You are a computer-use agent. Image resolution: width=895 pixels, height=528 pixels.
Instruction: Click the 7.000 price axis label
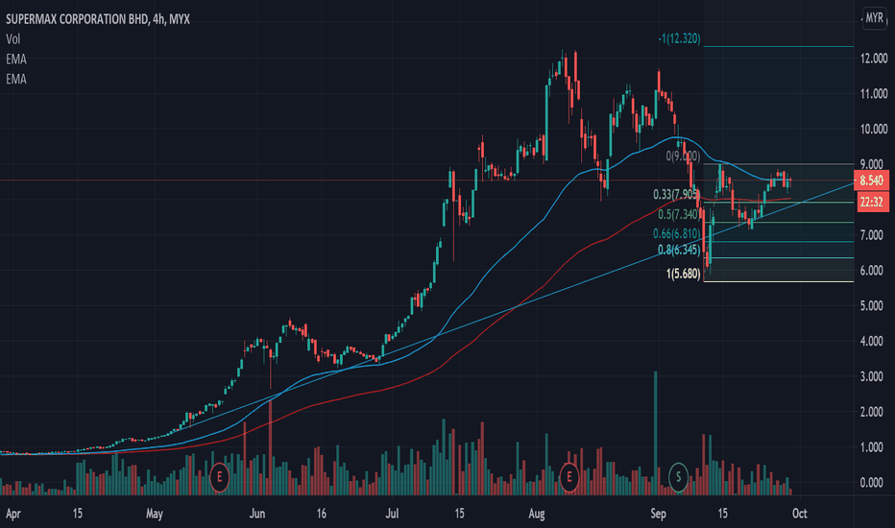[874, 235]
